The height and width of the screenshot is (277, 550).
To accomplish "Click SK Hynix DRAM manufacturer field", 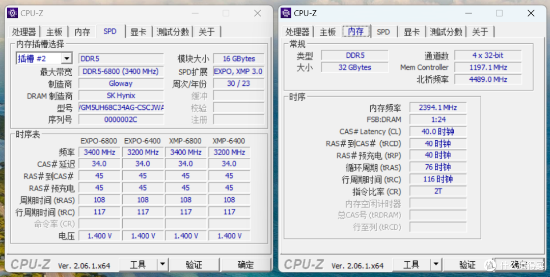I will click(x=121, y=95).
